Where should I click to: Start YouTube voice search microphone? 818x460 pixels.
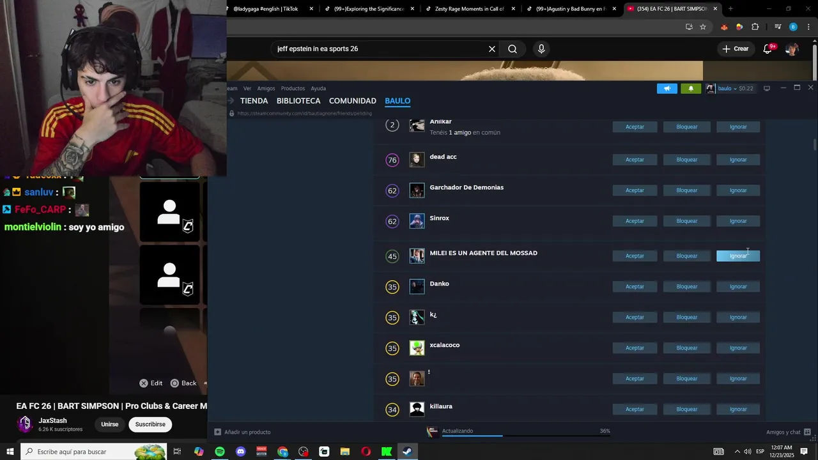coord(541,49)
